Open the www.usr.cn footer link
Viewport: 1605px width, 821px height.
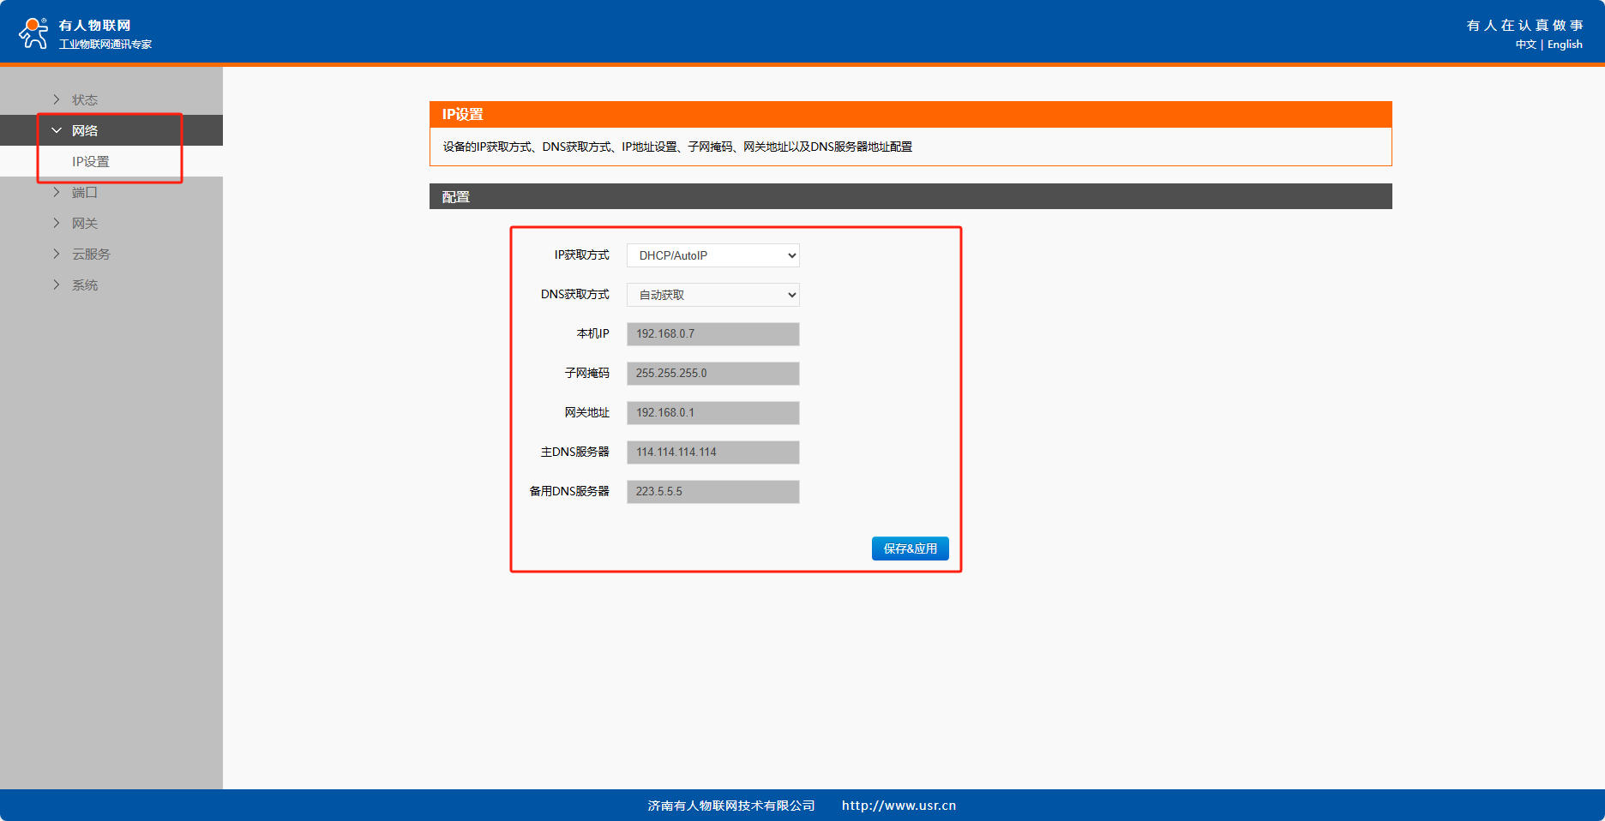click(x=899, y=806)
